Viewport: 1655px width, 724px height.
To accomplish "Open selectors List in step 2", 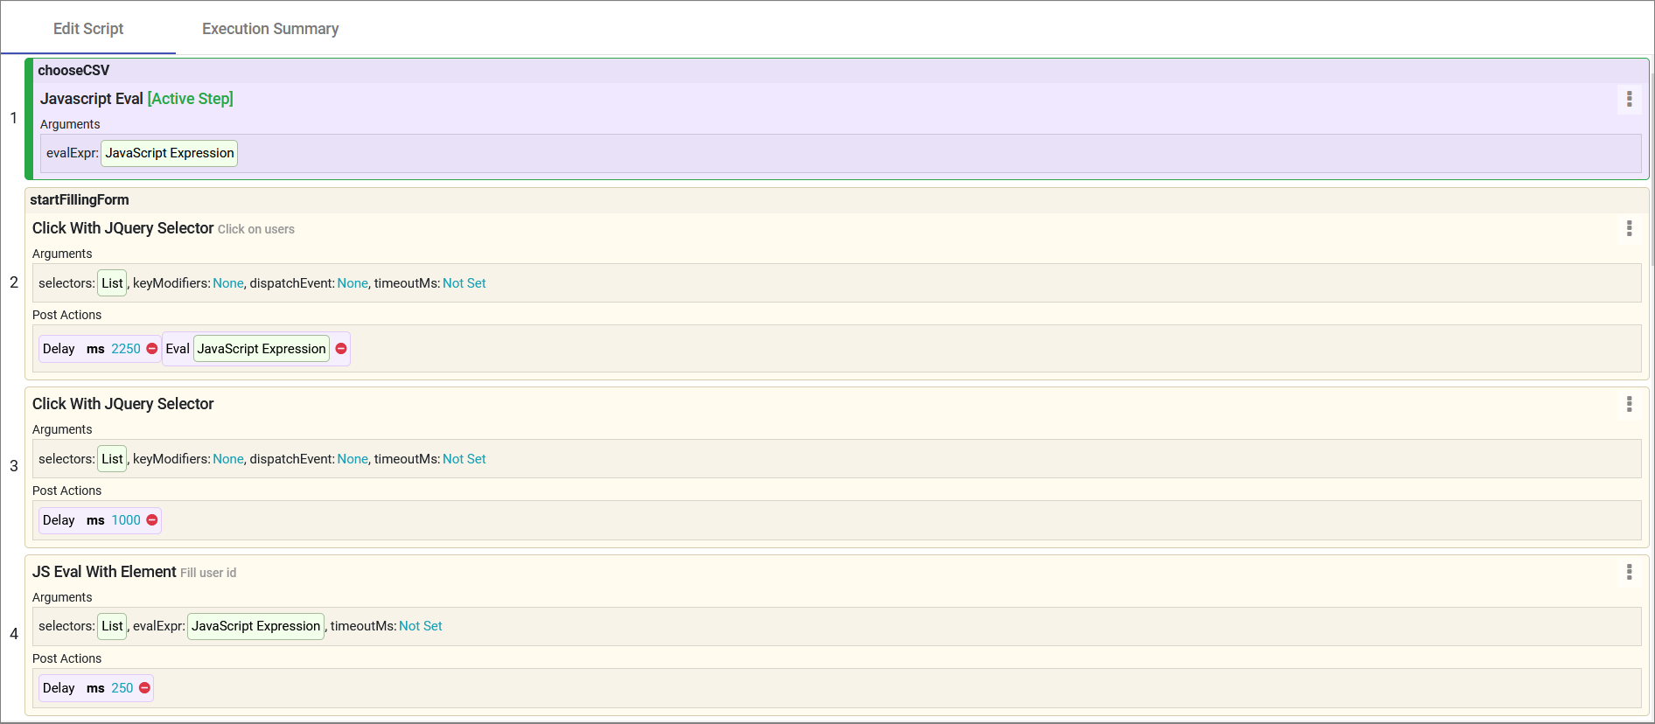I will (x=112, y=283).
